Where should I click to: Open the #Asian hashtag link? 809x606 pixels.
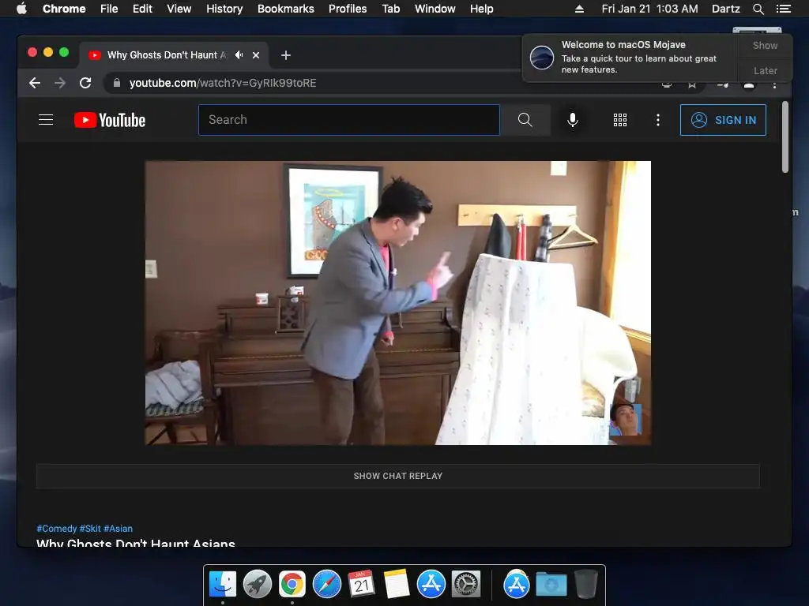coord(119,529)
